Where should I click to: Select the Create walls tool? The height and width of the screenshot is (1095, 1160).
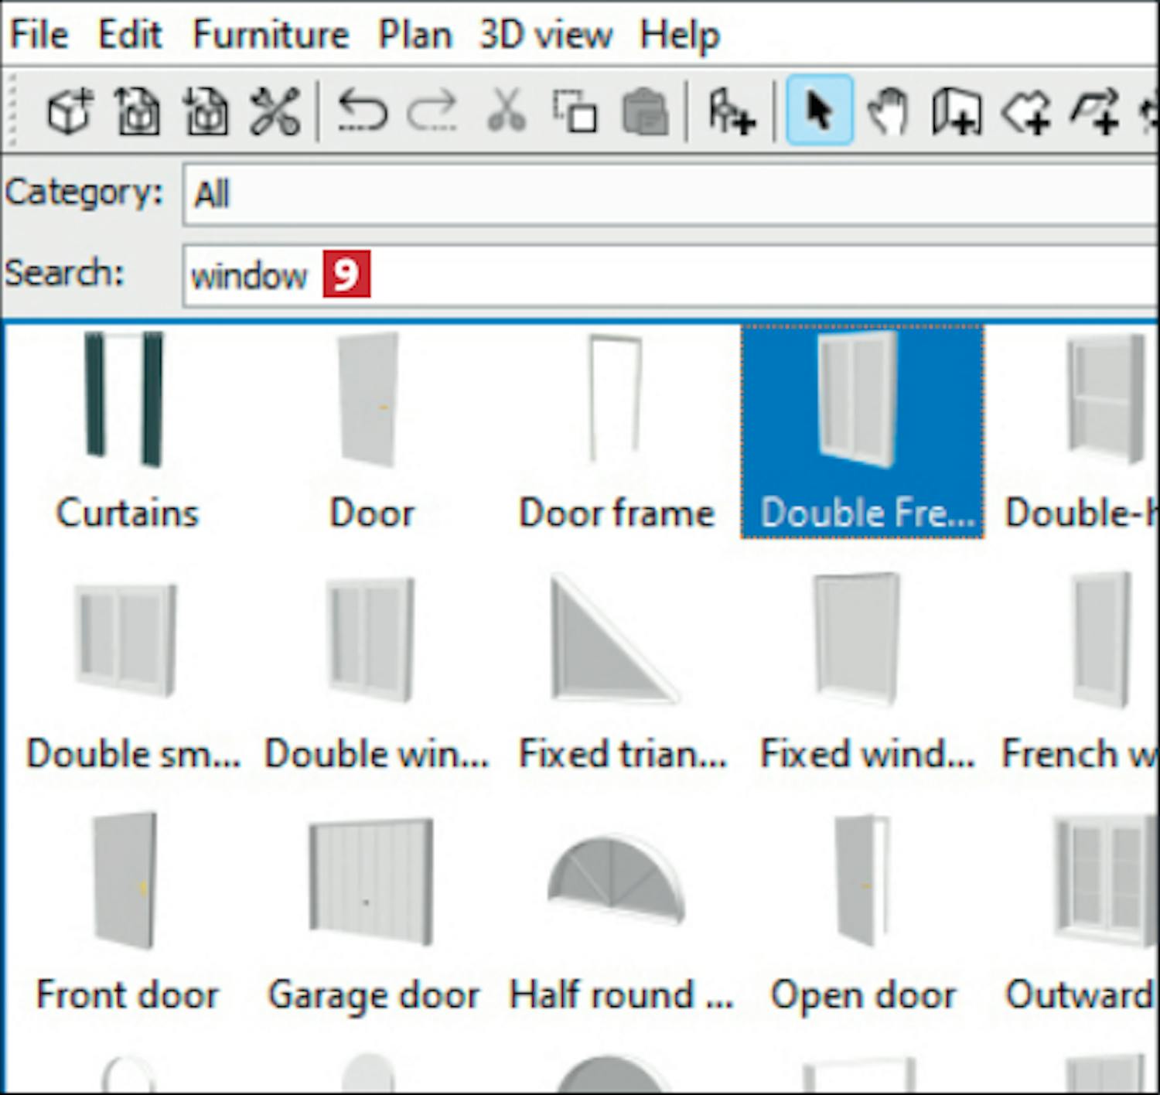pos(957,112)
